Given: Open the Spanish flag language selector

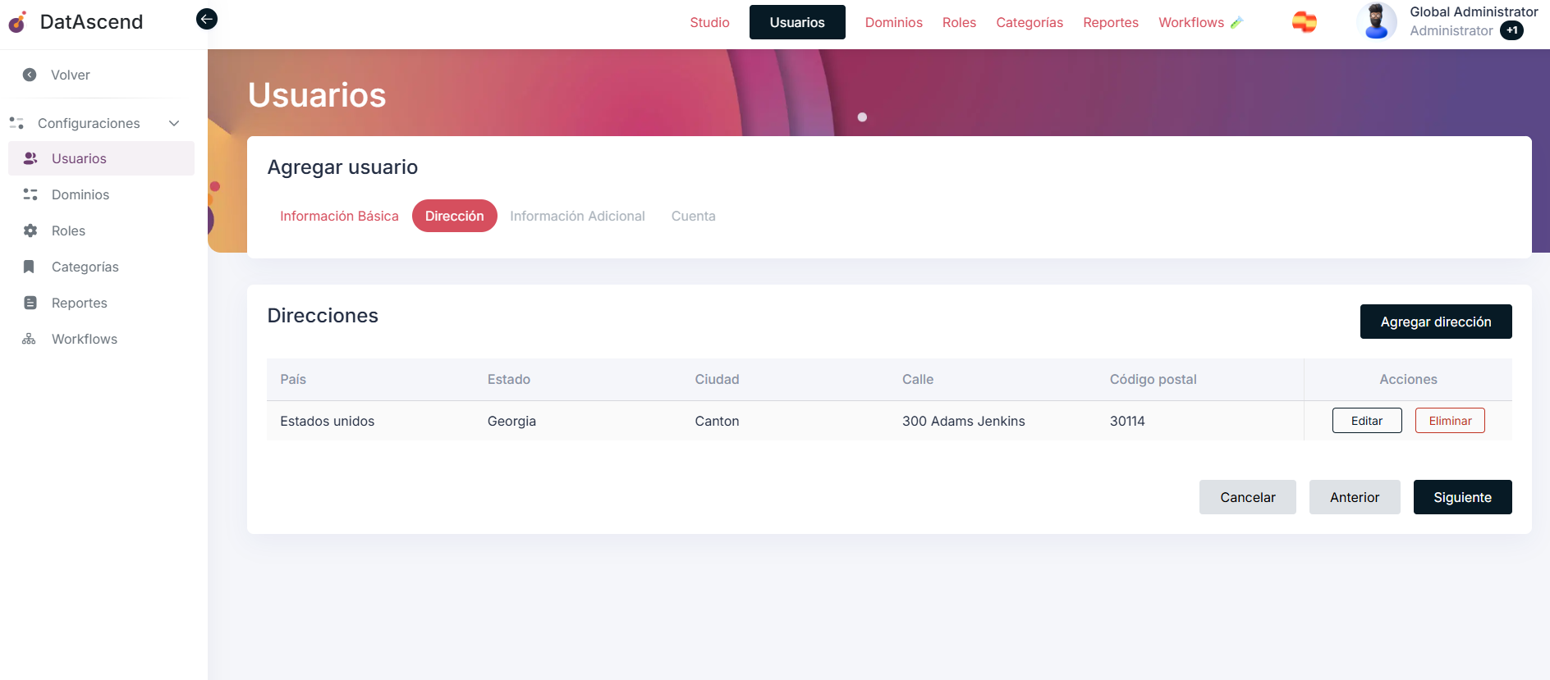Looking at the screenshot, I should pos(1304,22).
